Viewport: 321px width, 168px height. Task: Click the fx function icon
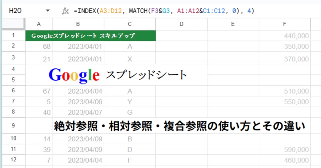click(65, 11)
